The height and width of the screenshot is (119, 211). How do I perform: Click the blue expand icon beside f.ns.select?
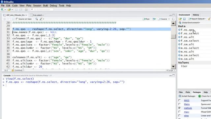point(179,33)
